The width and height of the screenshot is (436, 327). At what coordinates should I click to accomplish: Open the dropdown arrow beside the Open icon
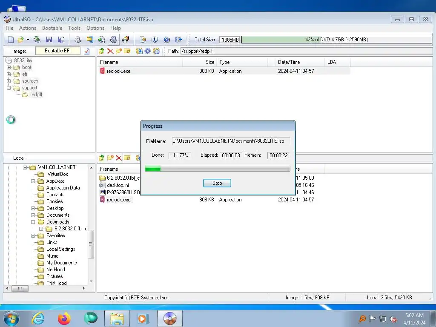pyautogui.click(x=28, y=40)
